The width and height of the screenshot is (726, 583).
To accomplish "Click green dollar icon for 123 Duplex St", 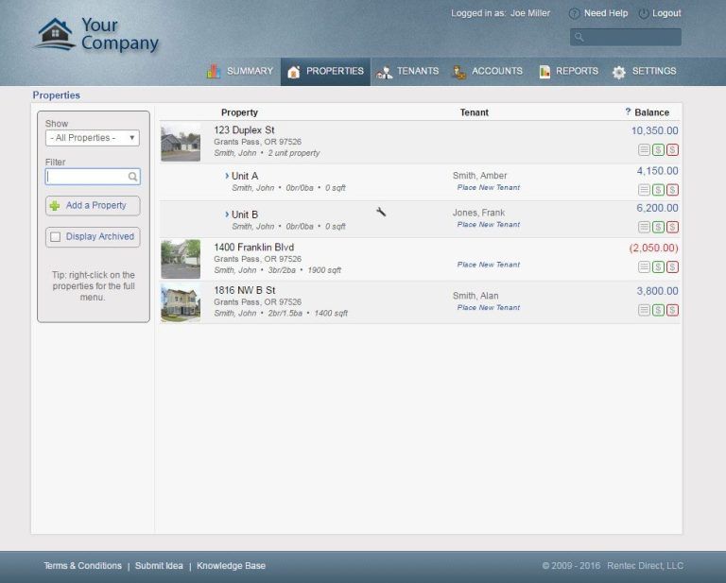I will click(658, 150).
